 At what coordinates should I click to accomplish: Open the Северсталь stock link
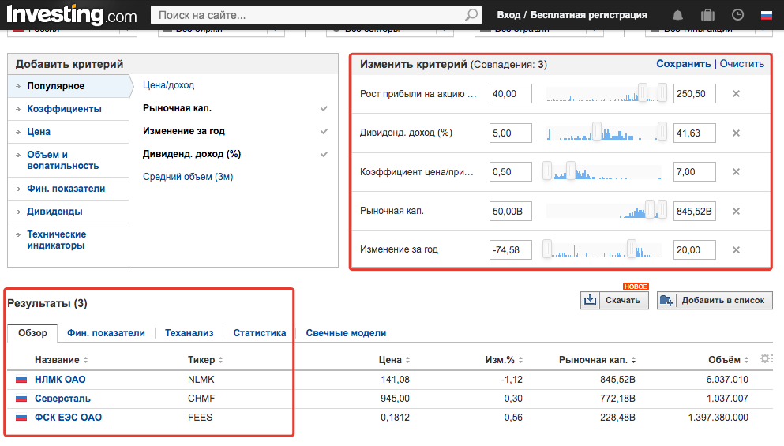62,399
